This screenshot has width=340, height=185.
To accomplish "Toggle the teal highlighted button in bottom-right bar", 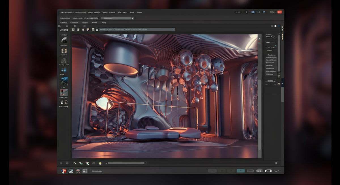I will coord(240,171).
